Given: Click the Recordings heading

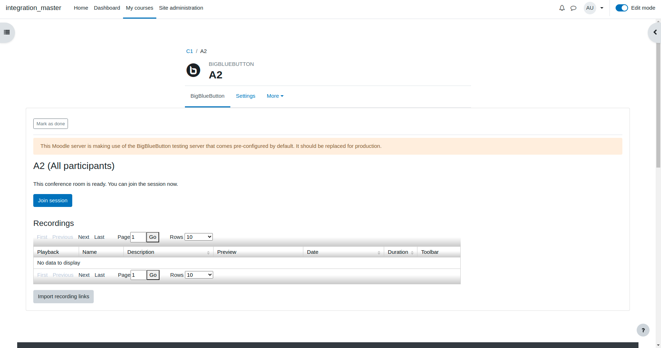Looking at the screenshot, I should pos(54,223).
